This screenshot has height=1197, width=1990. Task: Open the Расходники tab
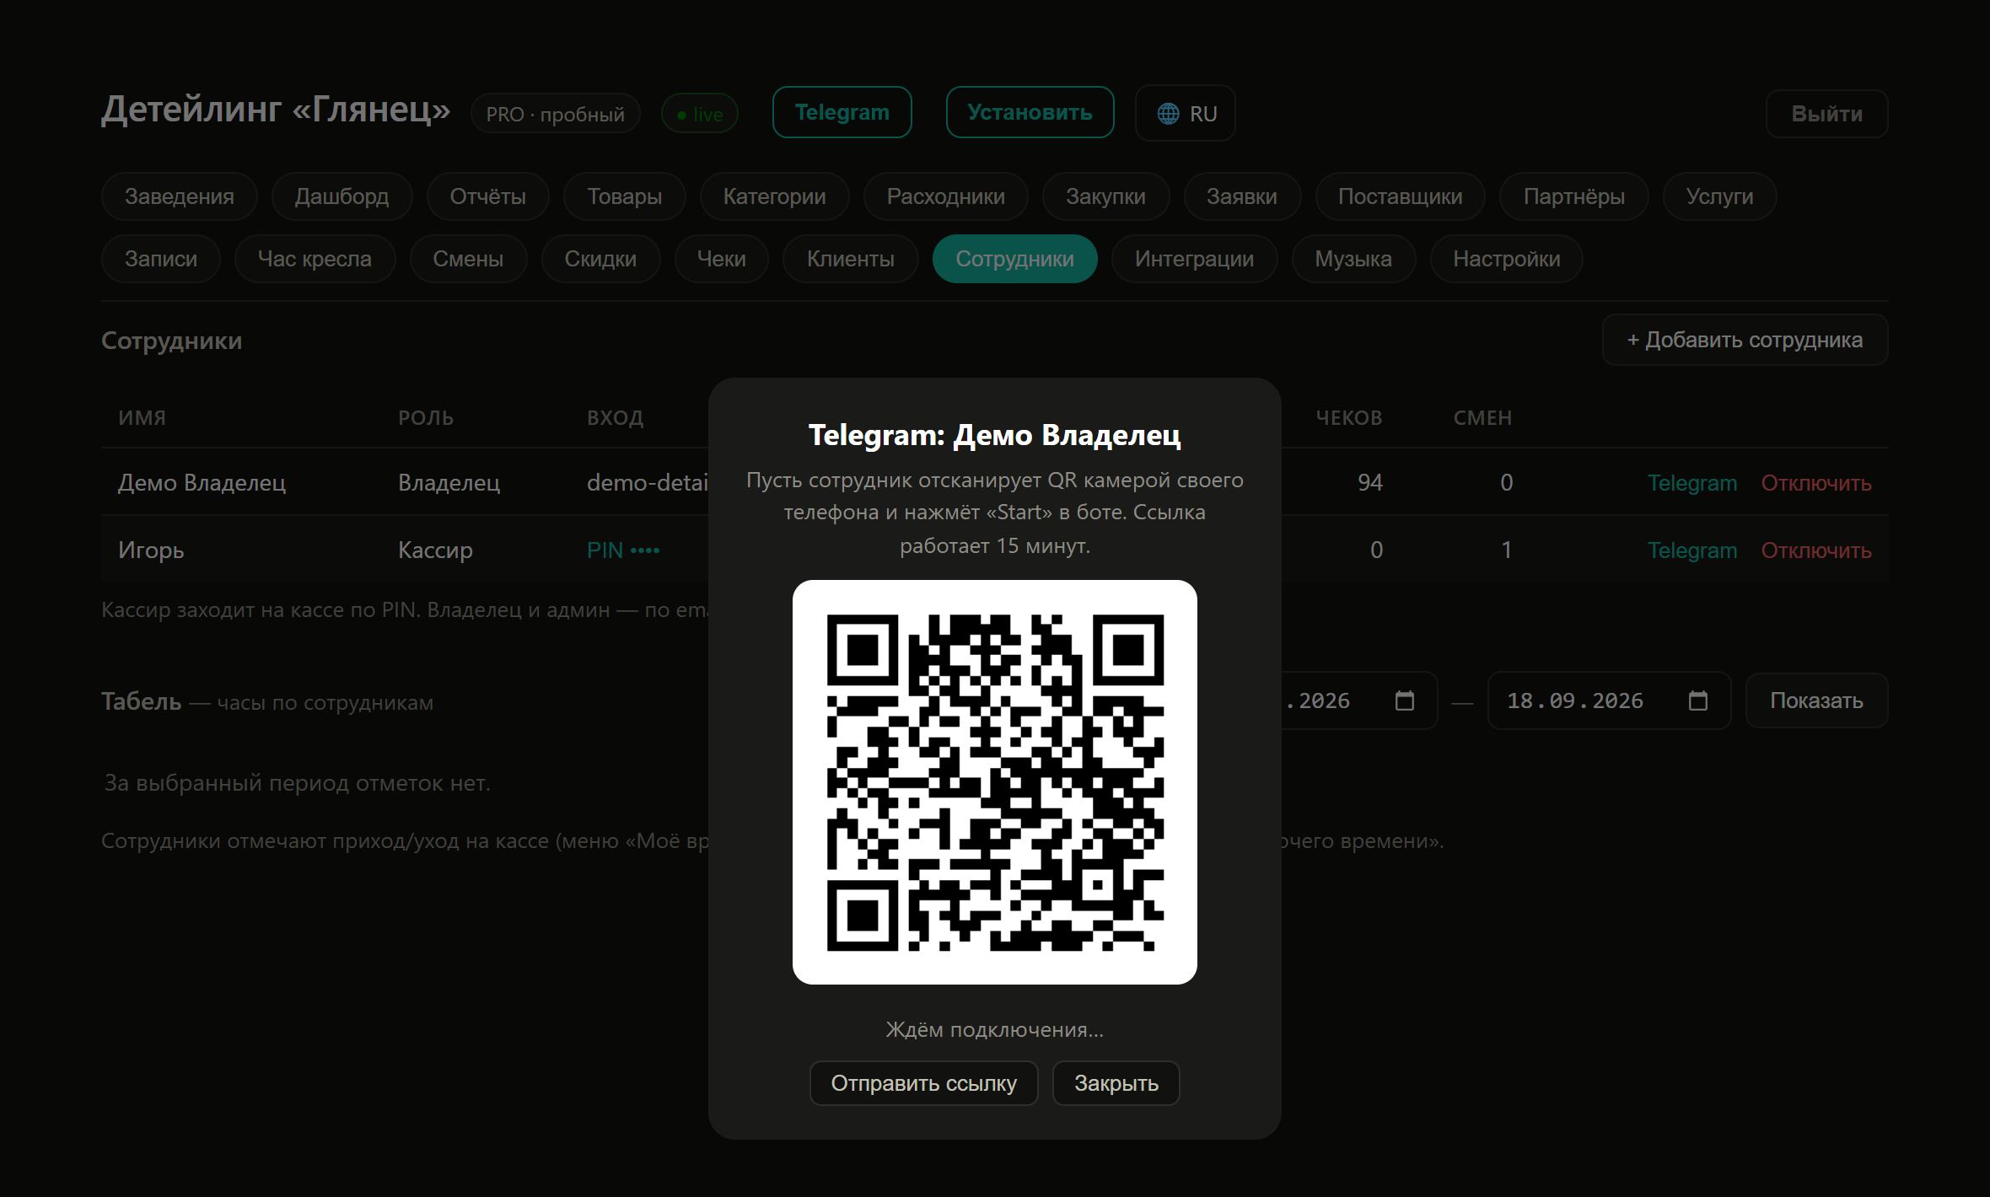pos(946,196)
